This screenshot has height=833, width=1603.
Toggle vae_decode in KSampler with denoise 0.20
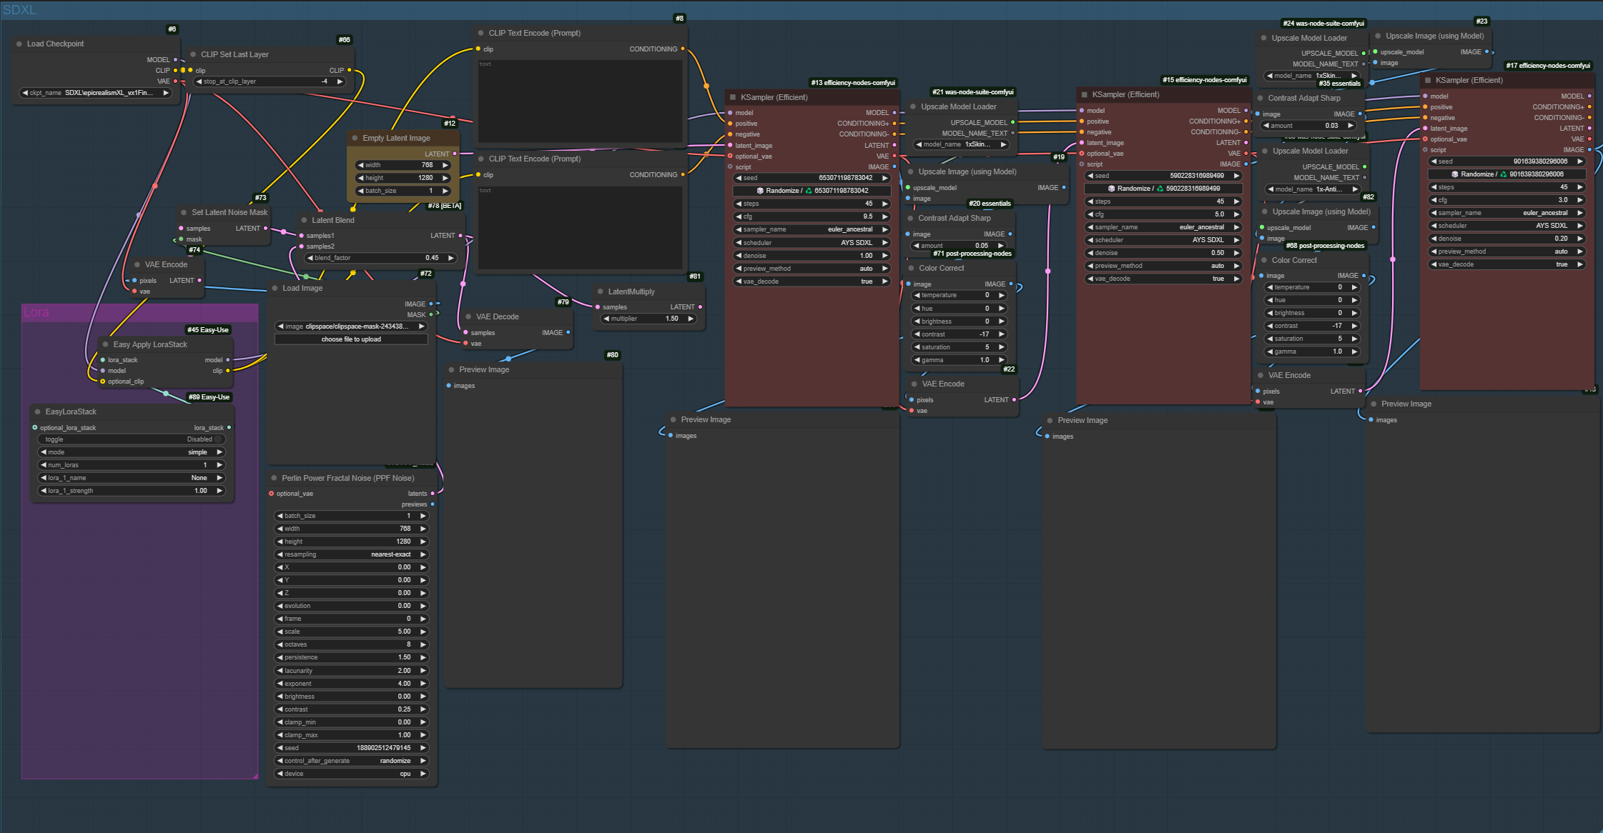point(1506,264)
